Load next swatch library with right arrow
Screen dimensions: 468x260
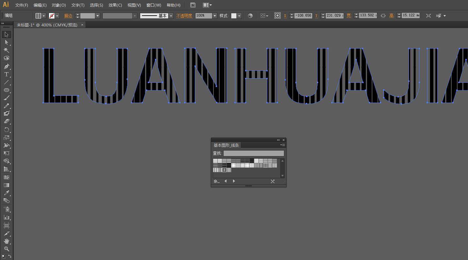[234, 181]
